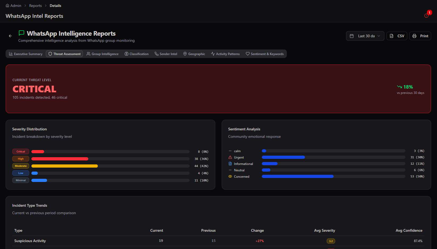Open the alert notification icon with red badge

pos(426,16)
